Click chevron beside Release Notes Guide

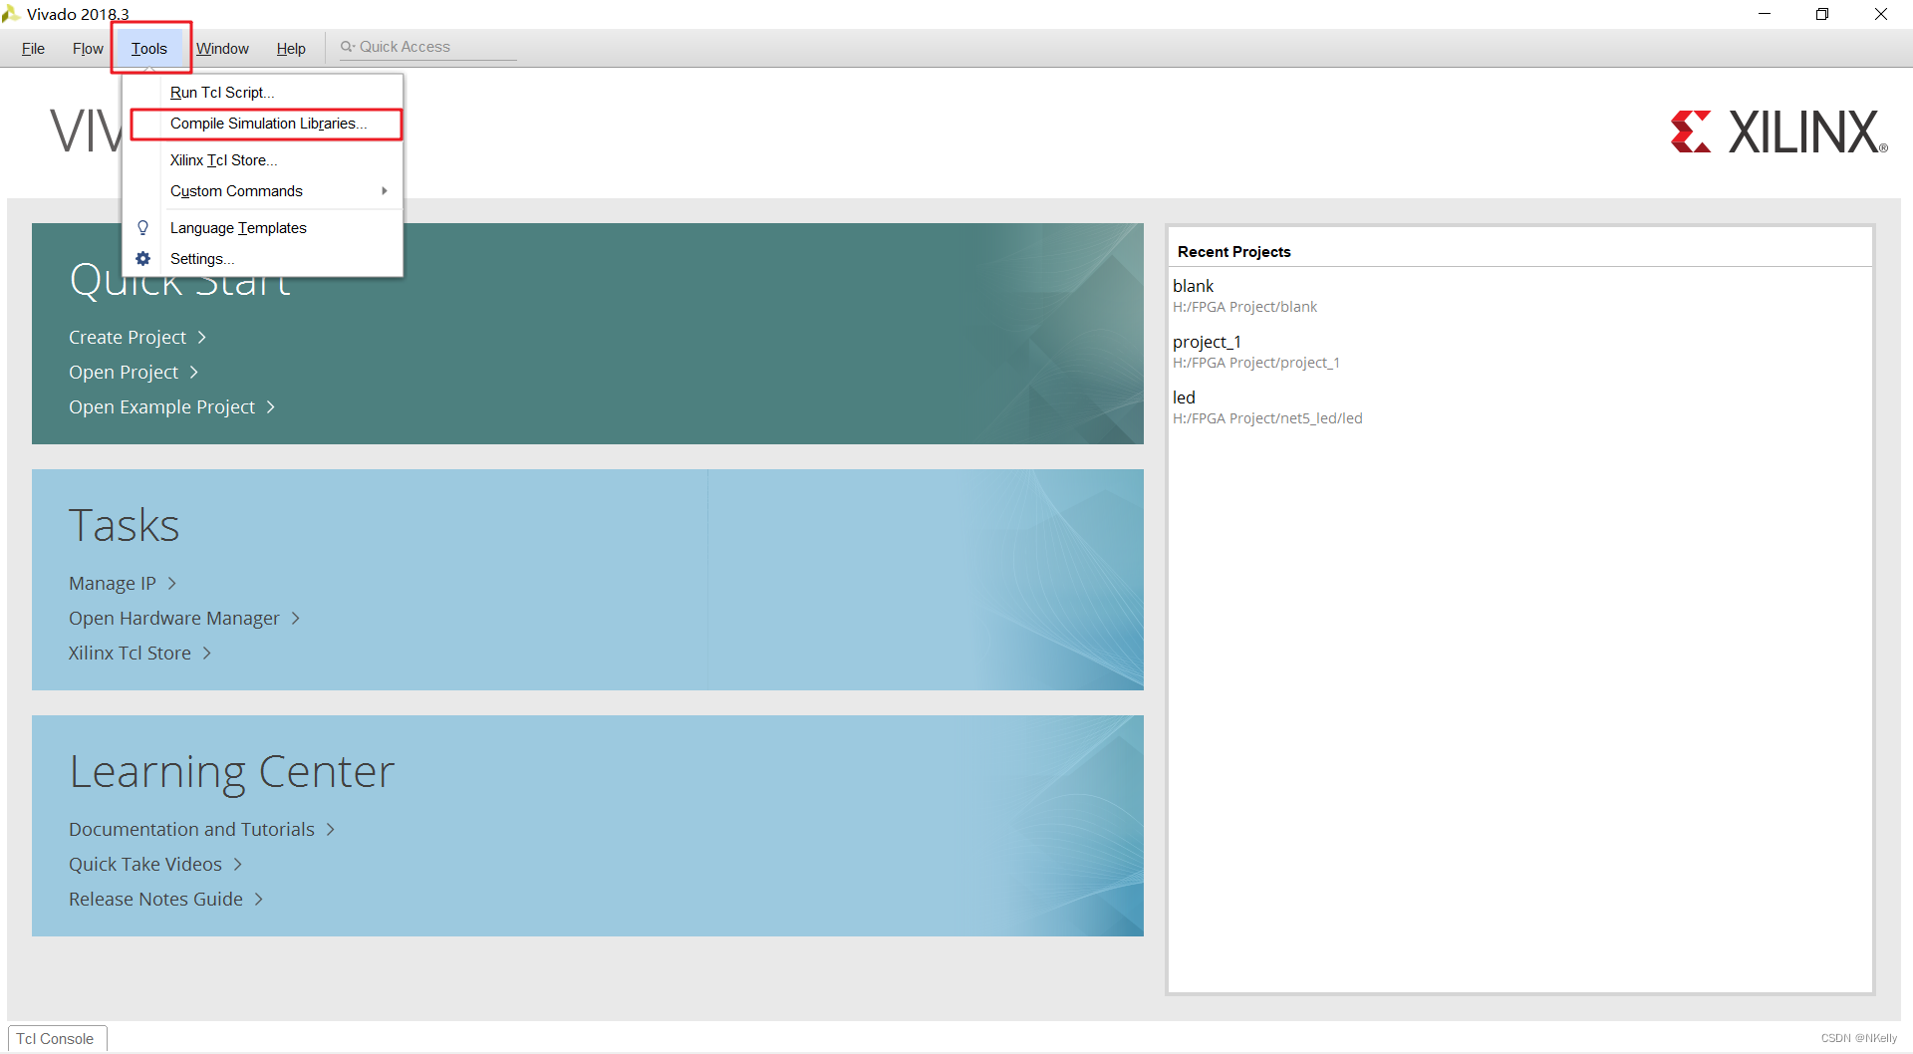[259, 900]
